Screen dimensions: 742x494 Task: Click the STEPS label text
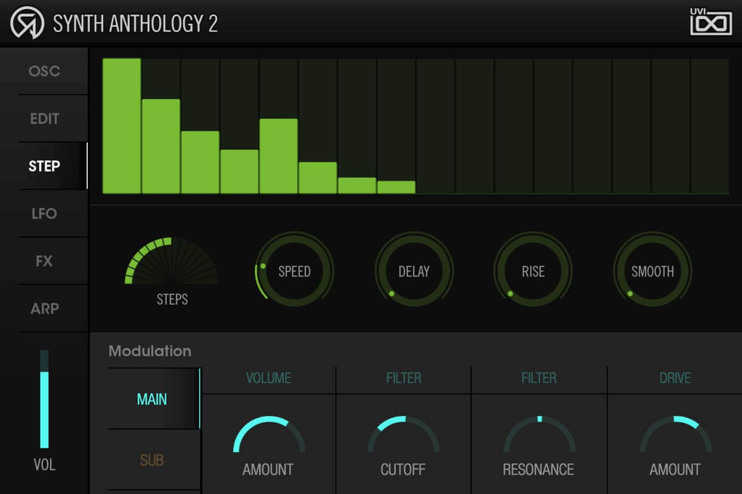(172, 300)
